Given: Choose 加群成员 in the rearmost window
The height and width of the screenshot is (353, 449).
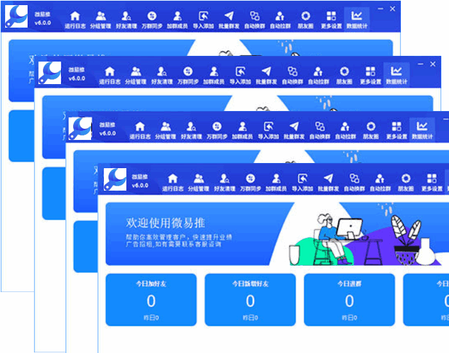Looking at the screenshot, I should (178, 20).
